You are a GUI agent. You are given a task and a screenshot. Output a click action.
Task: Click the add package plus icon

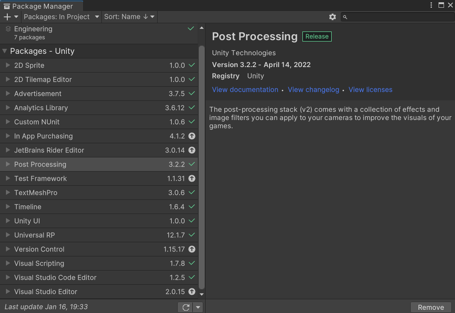[7, 17]
